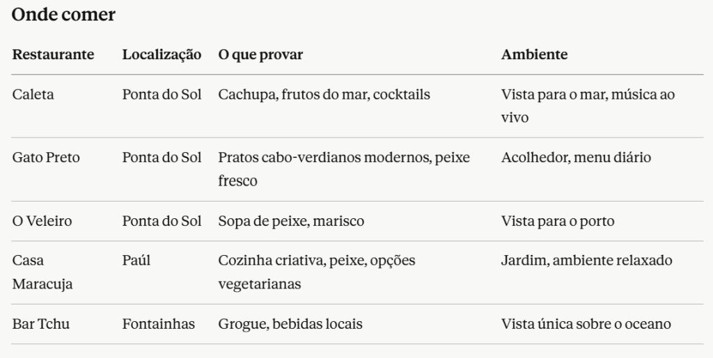Click the 'Onde comer' heading

pos(63,15)
